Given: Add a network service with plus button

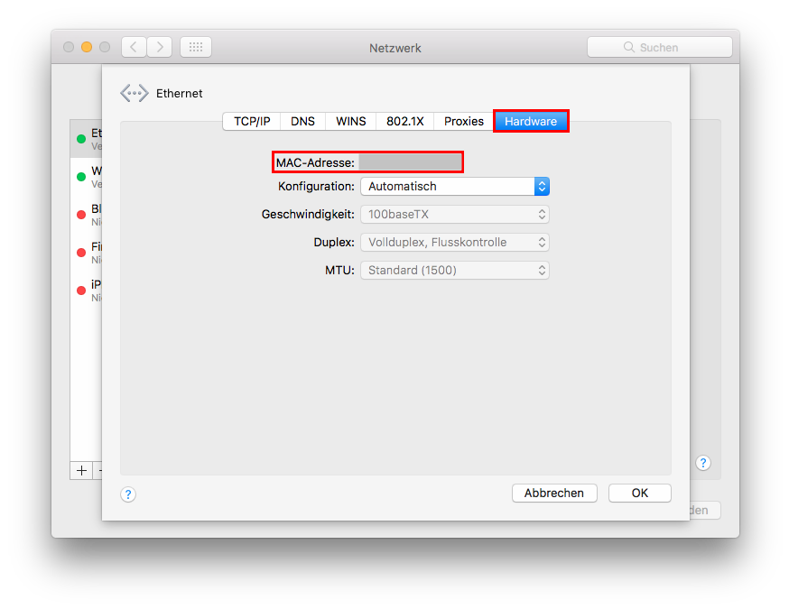Looking at the screenshot, I should pyautogui.click(x=81, y=470).
